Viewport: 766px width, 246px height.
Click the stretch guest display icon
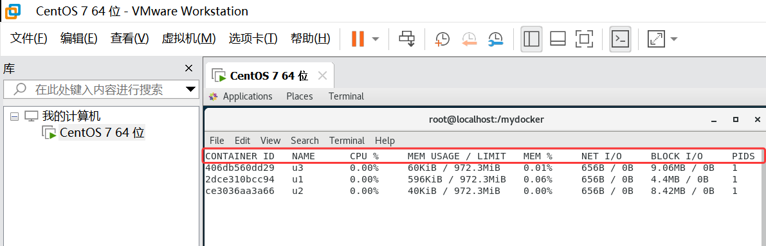656,39
